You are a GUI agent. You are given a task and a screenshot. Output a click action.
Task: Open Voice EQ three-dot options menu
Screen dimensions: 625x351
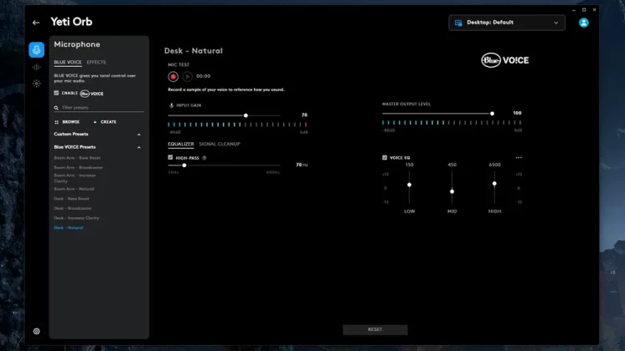point(519,157)
